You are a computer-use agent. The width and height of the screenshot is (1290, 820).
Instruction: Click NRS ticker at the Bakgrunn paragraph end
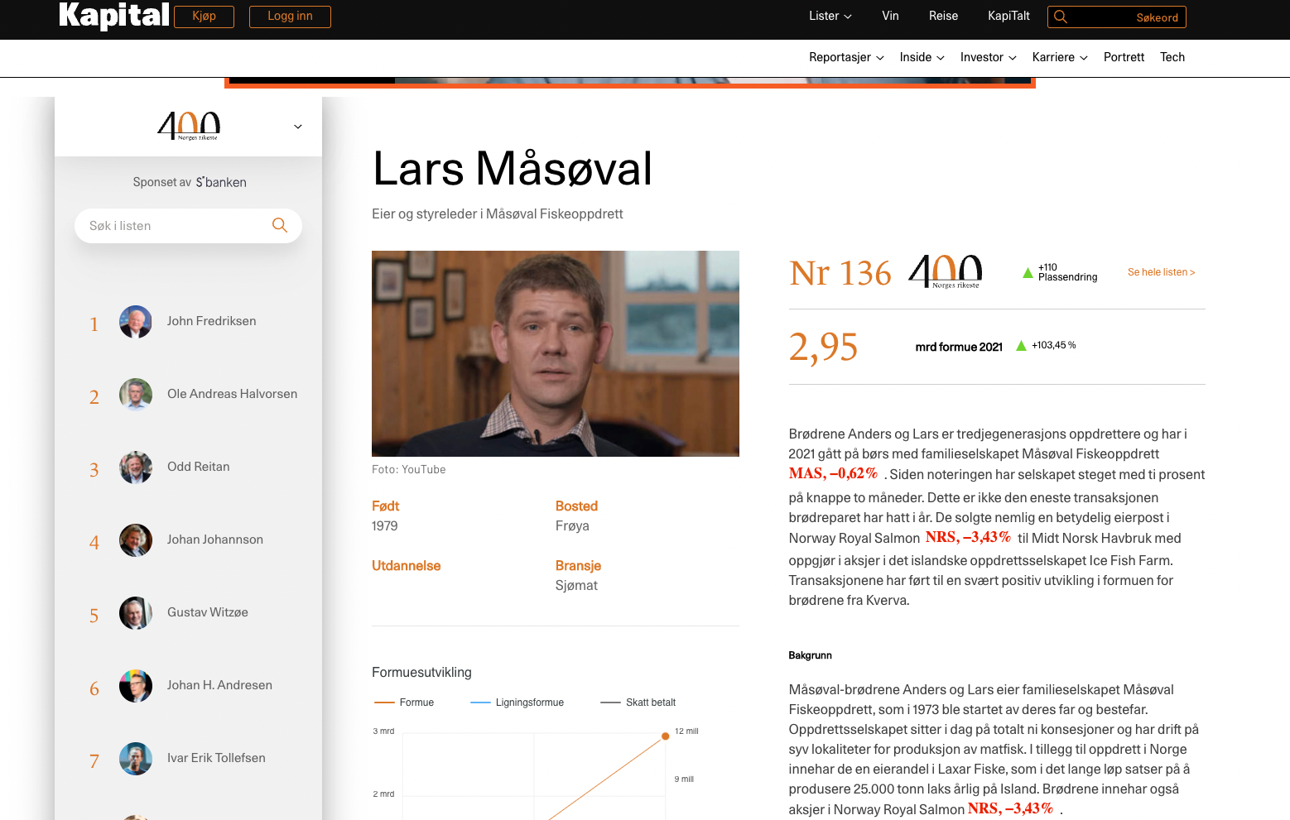(x=1010, y=808)
